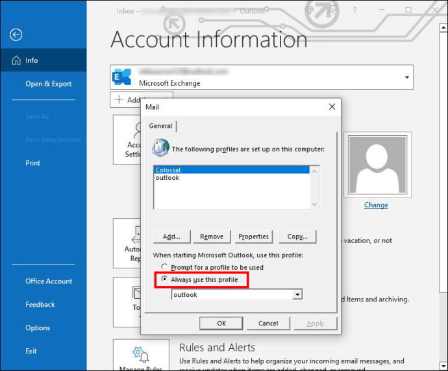Viewport: 448px width, 371px height.
Task: Click the Mail profiles icon in dialog
Action: (160, 147)
